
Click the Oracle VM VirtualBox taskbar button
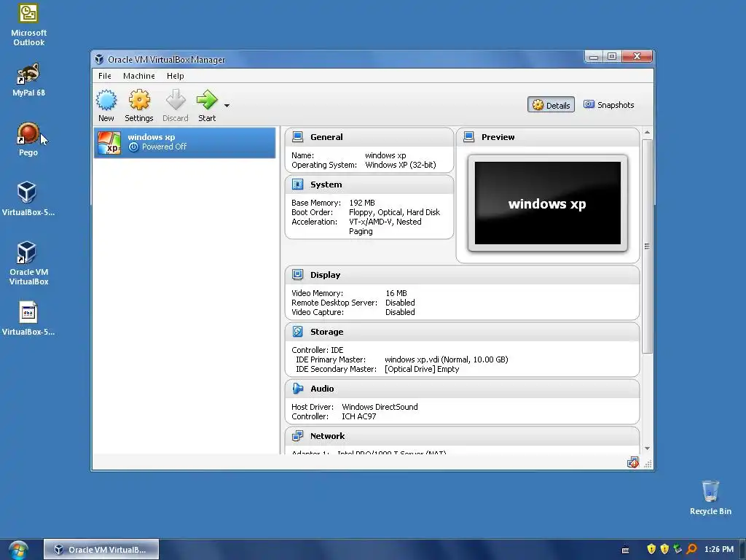[x=101, y=550]
